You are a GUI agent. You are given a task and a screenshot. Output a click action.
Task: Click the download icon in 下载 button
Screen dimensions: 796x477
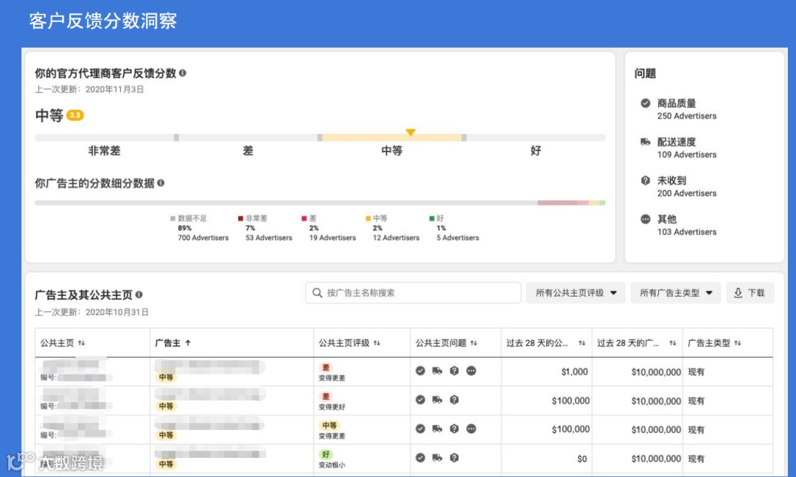tap(738, 293)
